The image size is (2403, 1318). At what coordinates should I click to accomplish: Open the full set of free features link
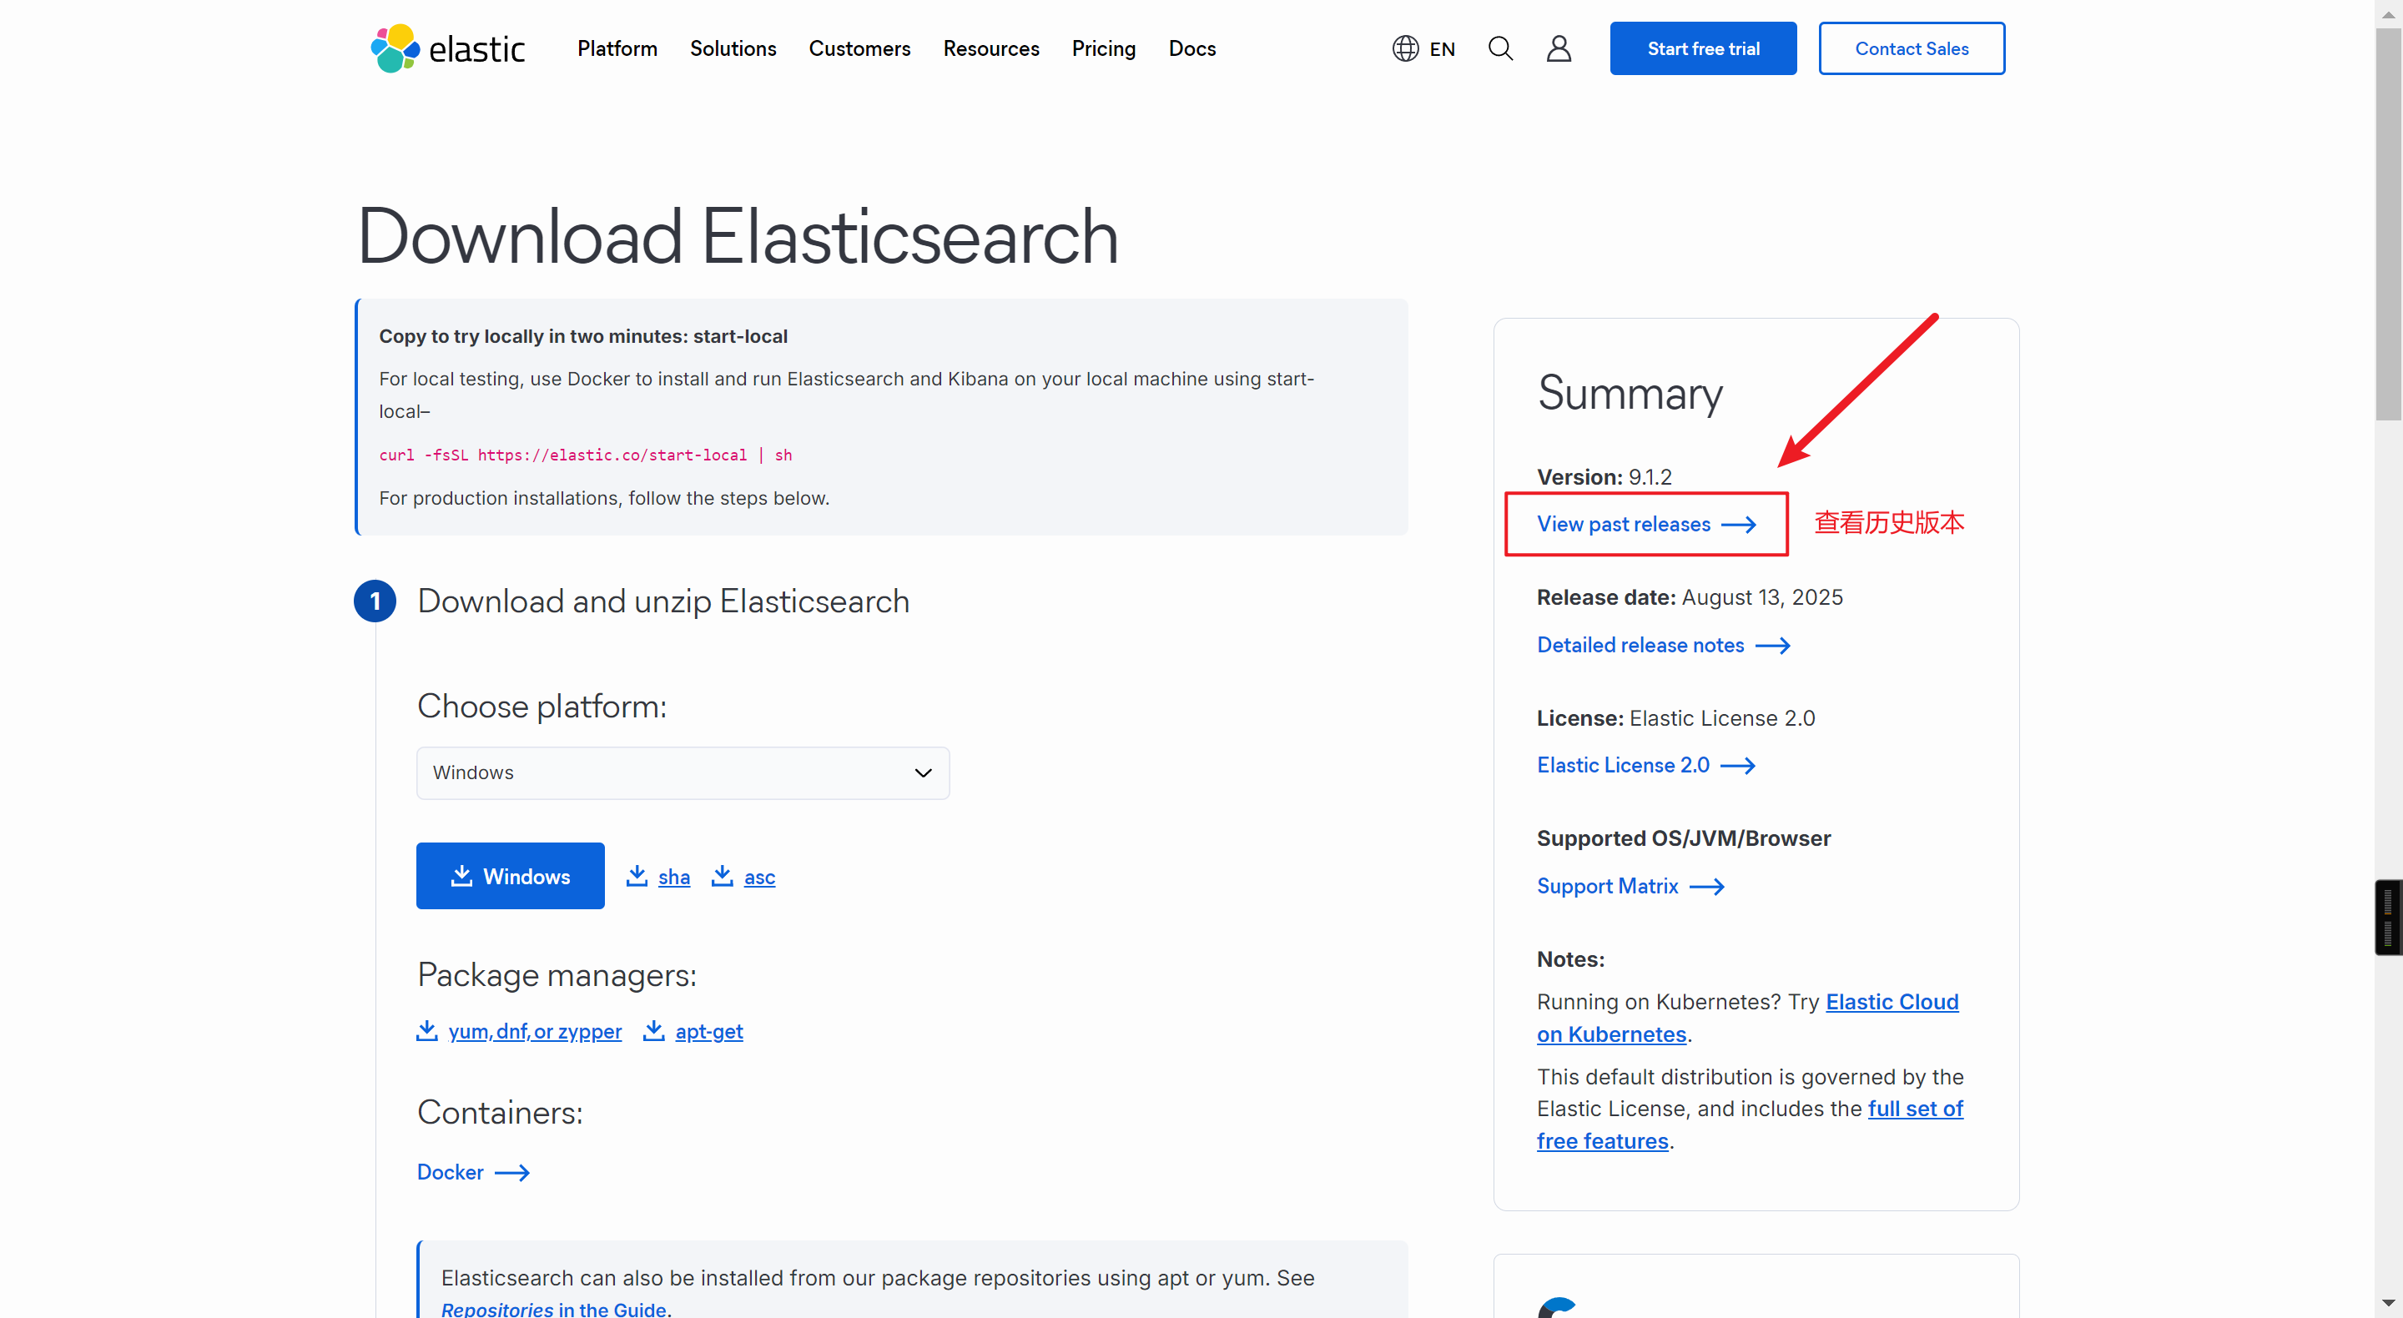tap(1915, 1109)
